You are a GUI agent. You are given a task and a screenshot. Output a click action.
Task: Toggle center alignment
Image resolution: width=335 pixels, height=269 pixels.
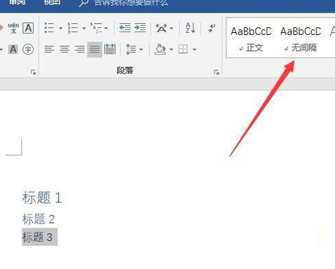(64, 49)
